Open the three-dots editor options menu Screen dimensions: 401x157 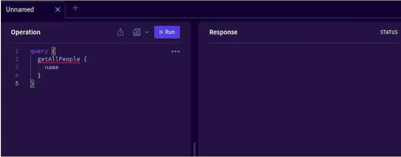point(175,51)
